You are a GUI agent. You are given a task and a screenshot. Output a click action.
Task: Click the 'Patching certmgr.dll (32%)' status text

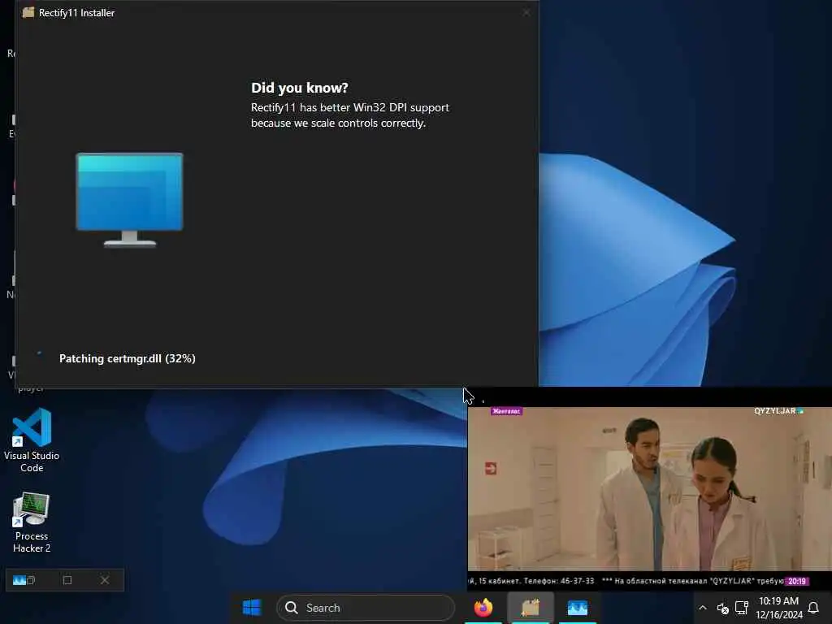(x=128, y=358)
